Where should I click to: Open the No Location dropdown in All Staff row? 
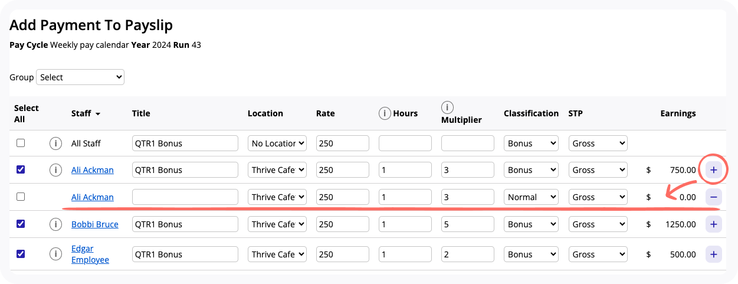coord(277,143)
